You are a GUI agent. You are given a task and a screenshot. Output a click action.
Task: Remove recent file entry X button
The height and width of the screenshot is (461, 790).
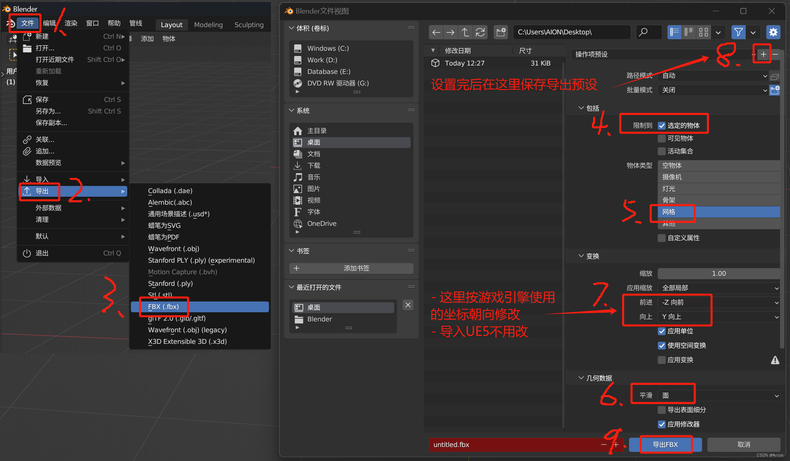tap(408, 305)
